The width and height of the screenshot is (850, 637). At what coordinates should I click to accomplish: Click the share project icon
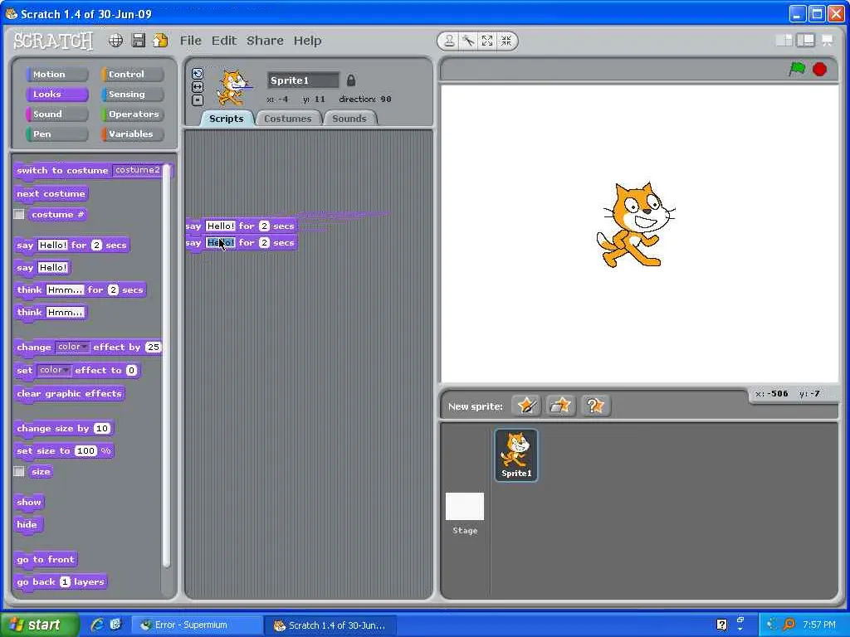tap(160, 41)
